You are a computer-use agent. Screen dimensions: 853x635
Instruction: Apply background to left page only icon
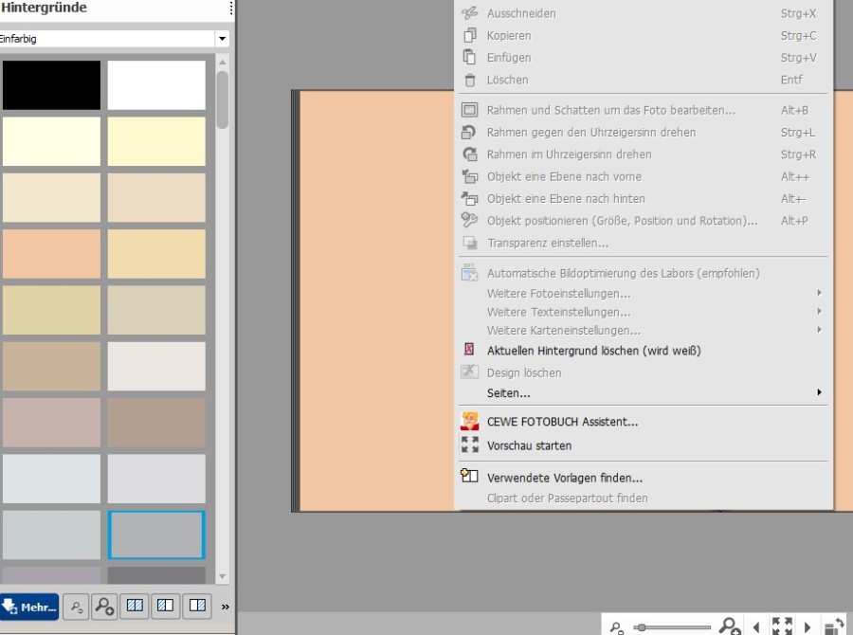point(165,606)
